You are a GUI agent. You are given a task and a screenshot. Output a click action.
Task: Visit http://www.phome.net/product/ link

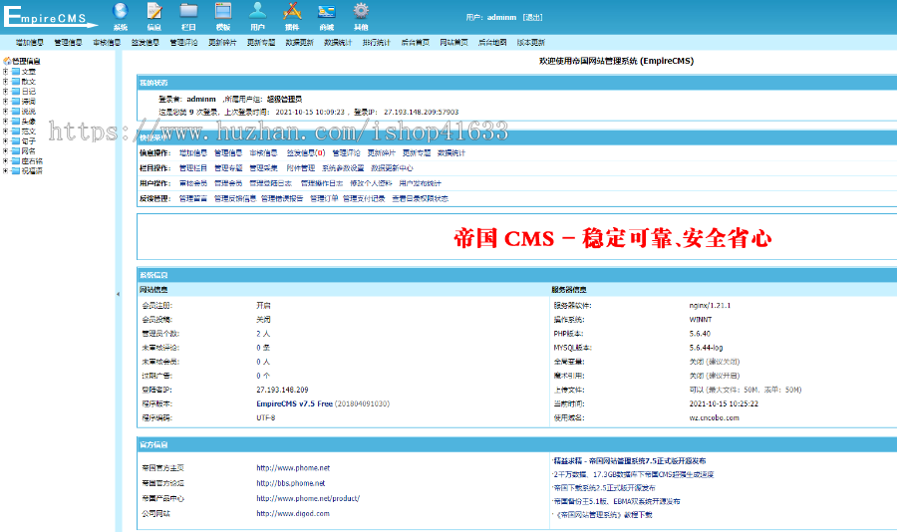coord(308,498)
